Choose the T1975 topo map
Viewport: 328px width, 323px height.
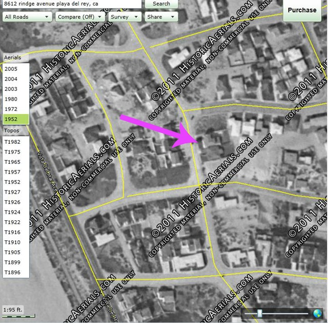16,152
